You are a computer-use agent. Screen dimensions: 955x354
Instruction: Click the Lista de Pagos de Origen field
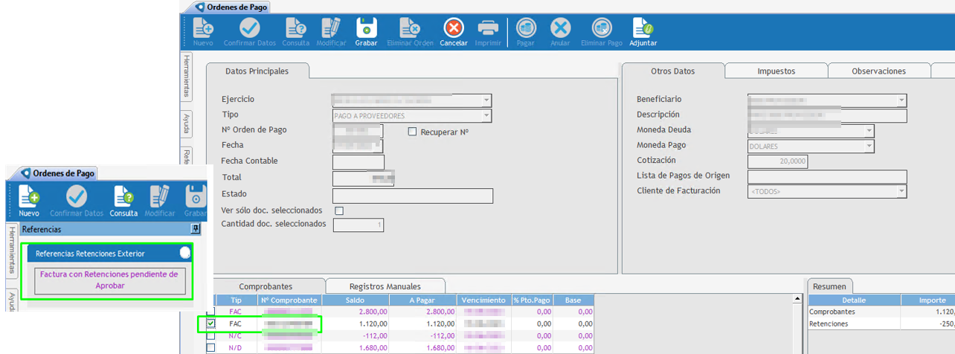click(x=827, y=176)
